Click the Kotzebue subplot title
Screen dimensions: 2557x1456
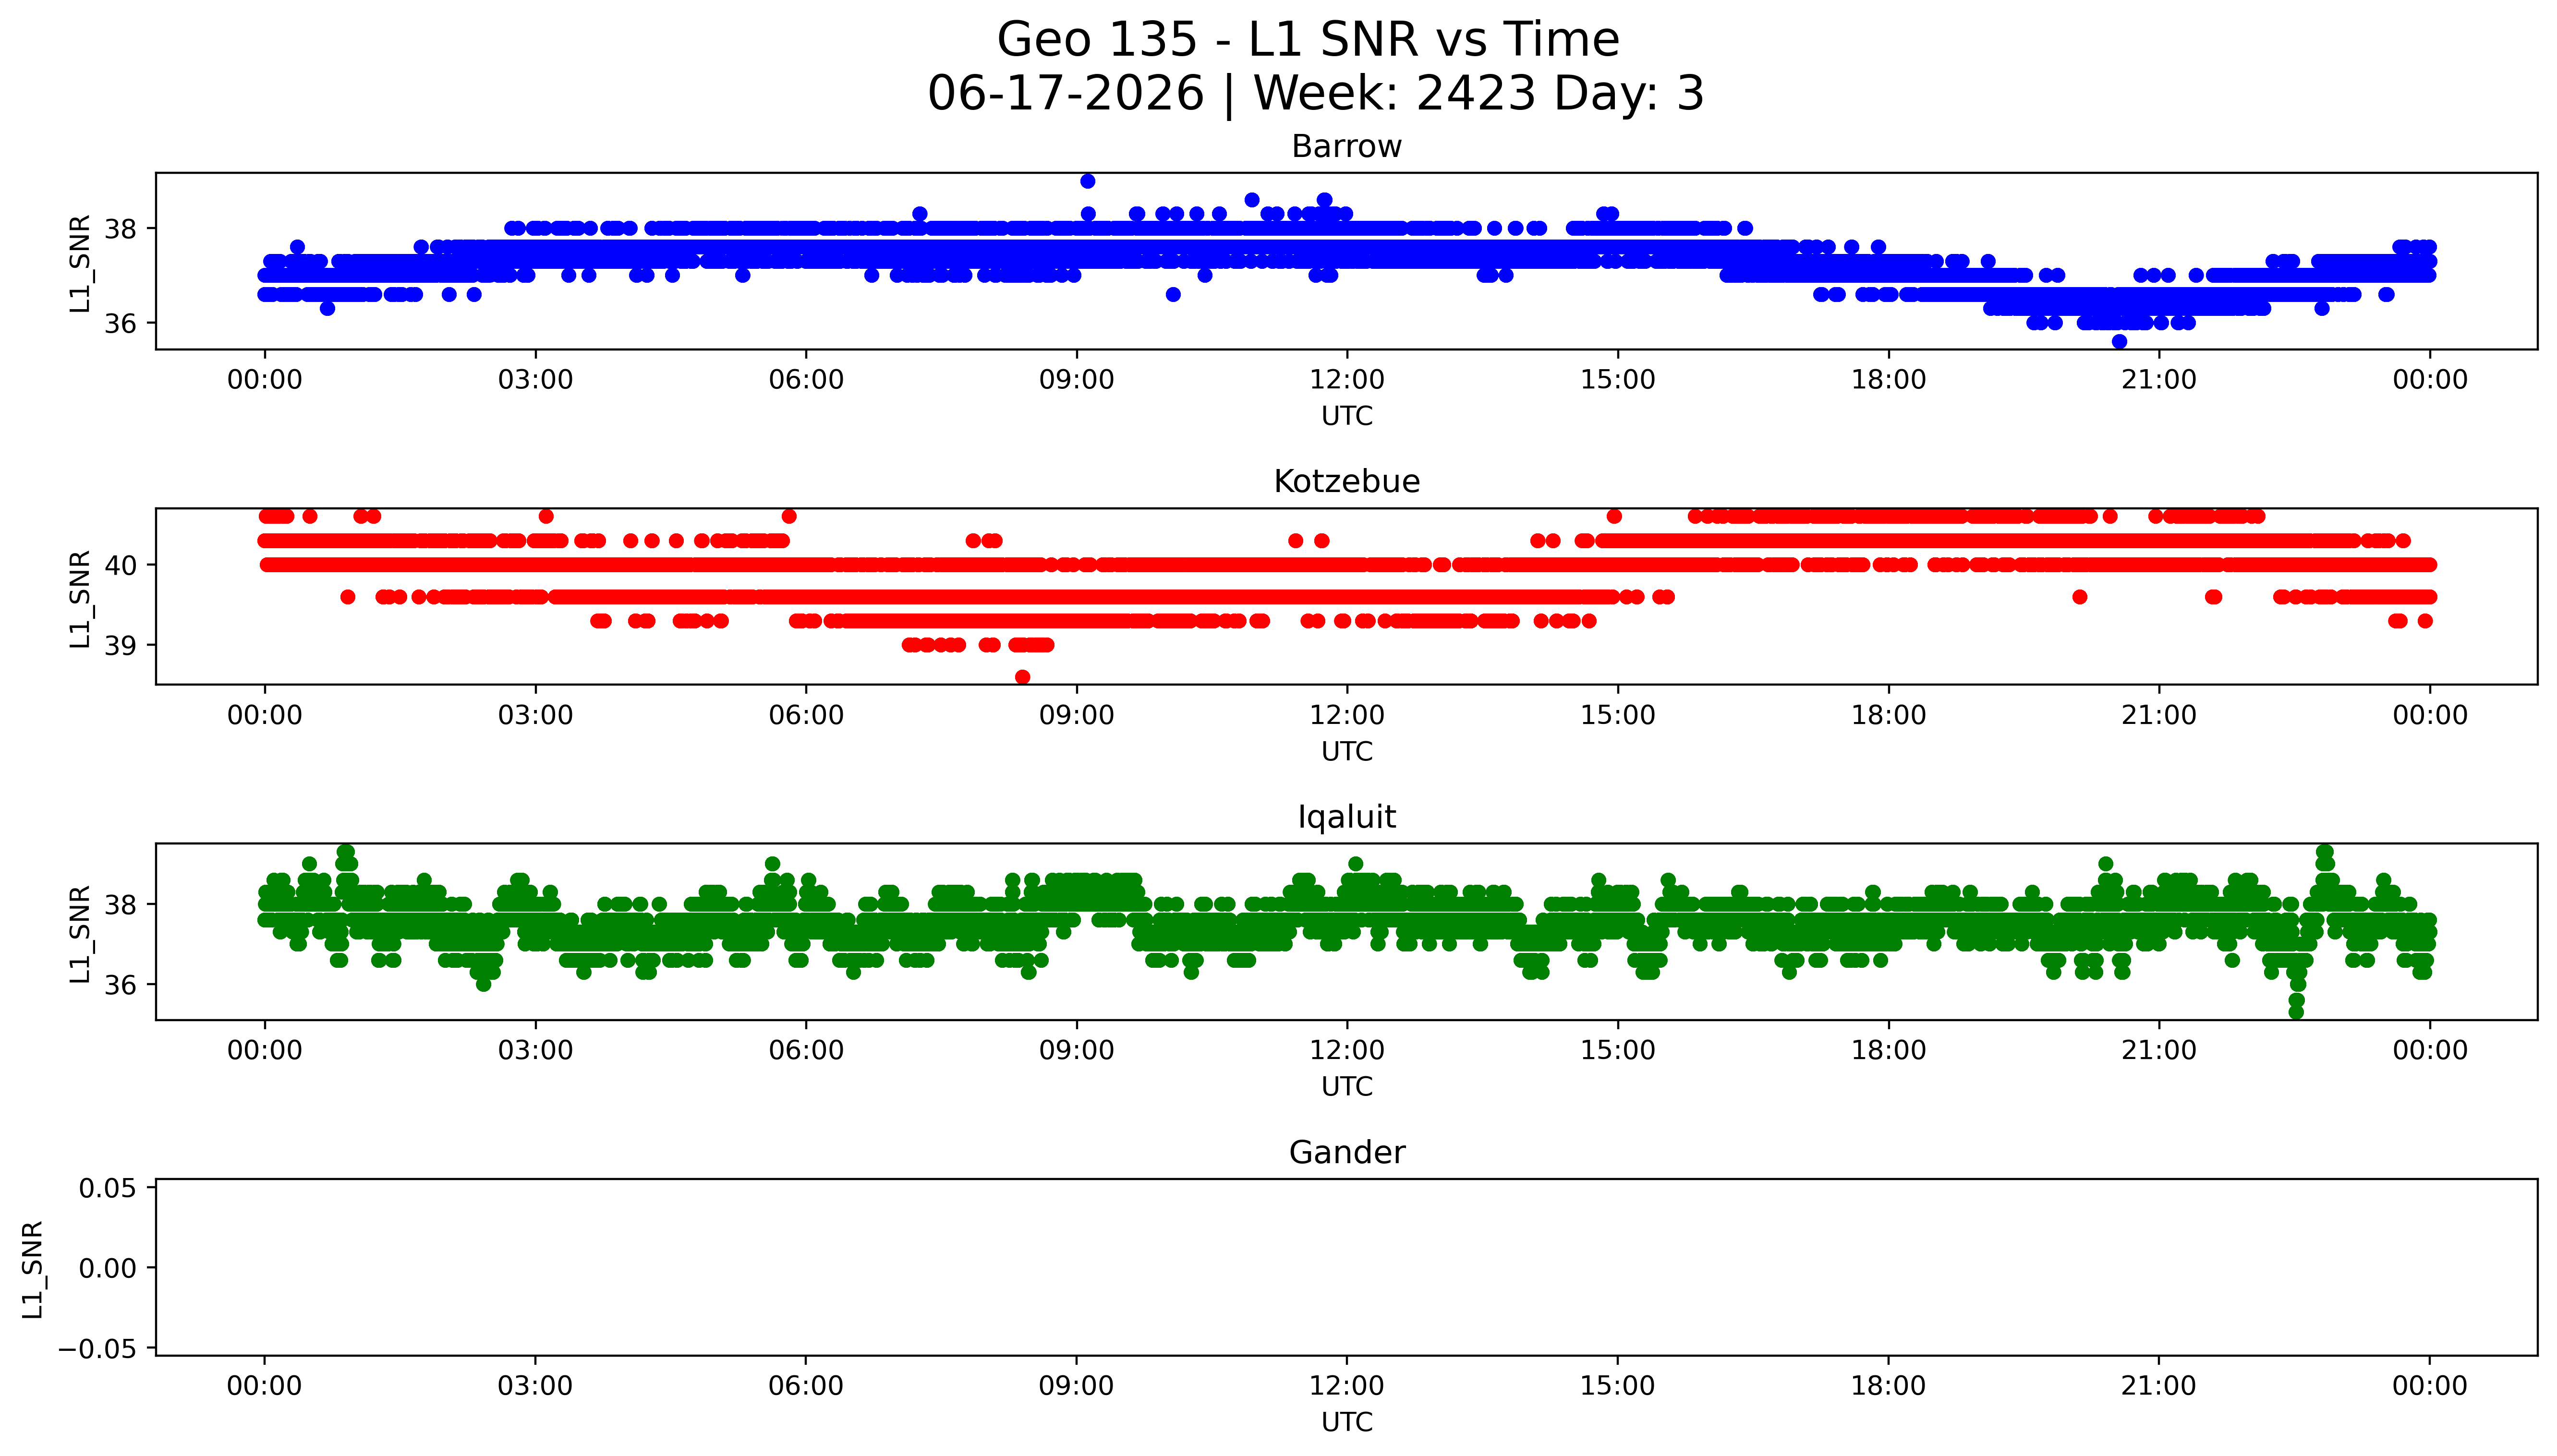1346,482
